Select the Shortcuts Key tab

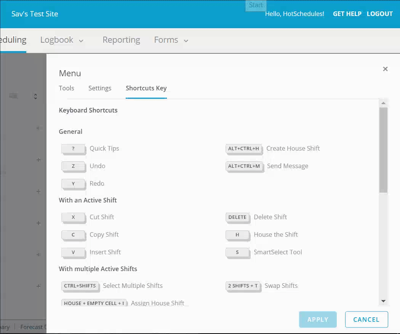pyautogui.click(x=146, y=88)
